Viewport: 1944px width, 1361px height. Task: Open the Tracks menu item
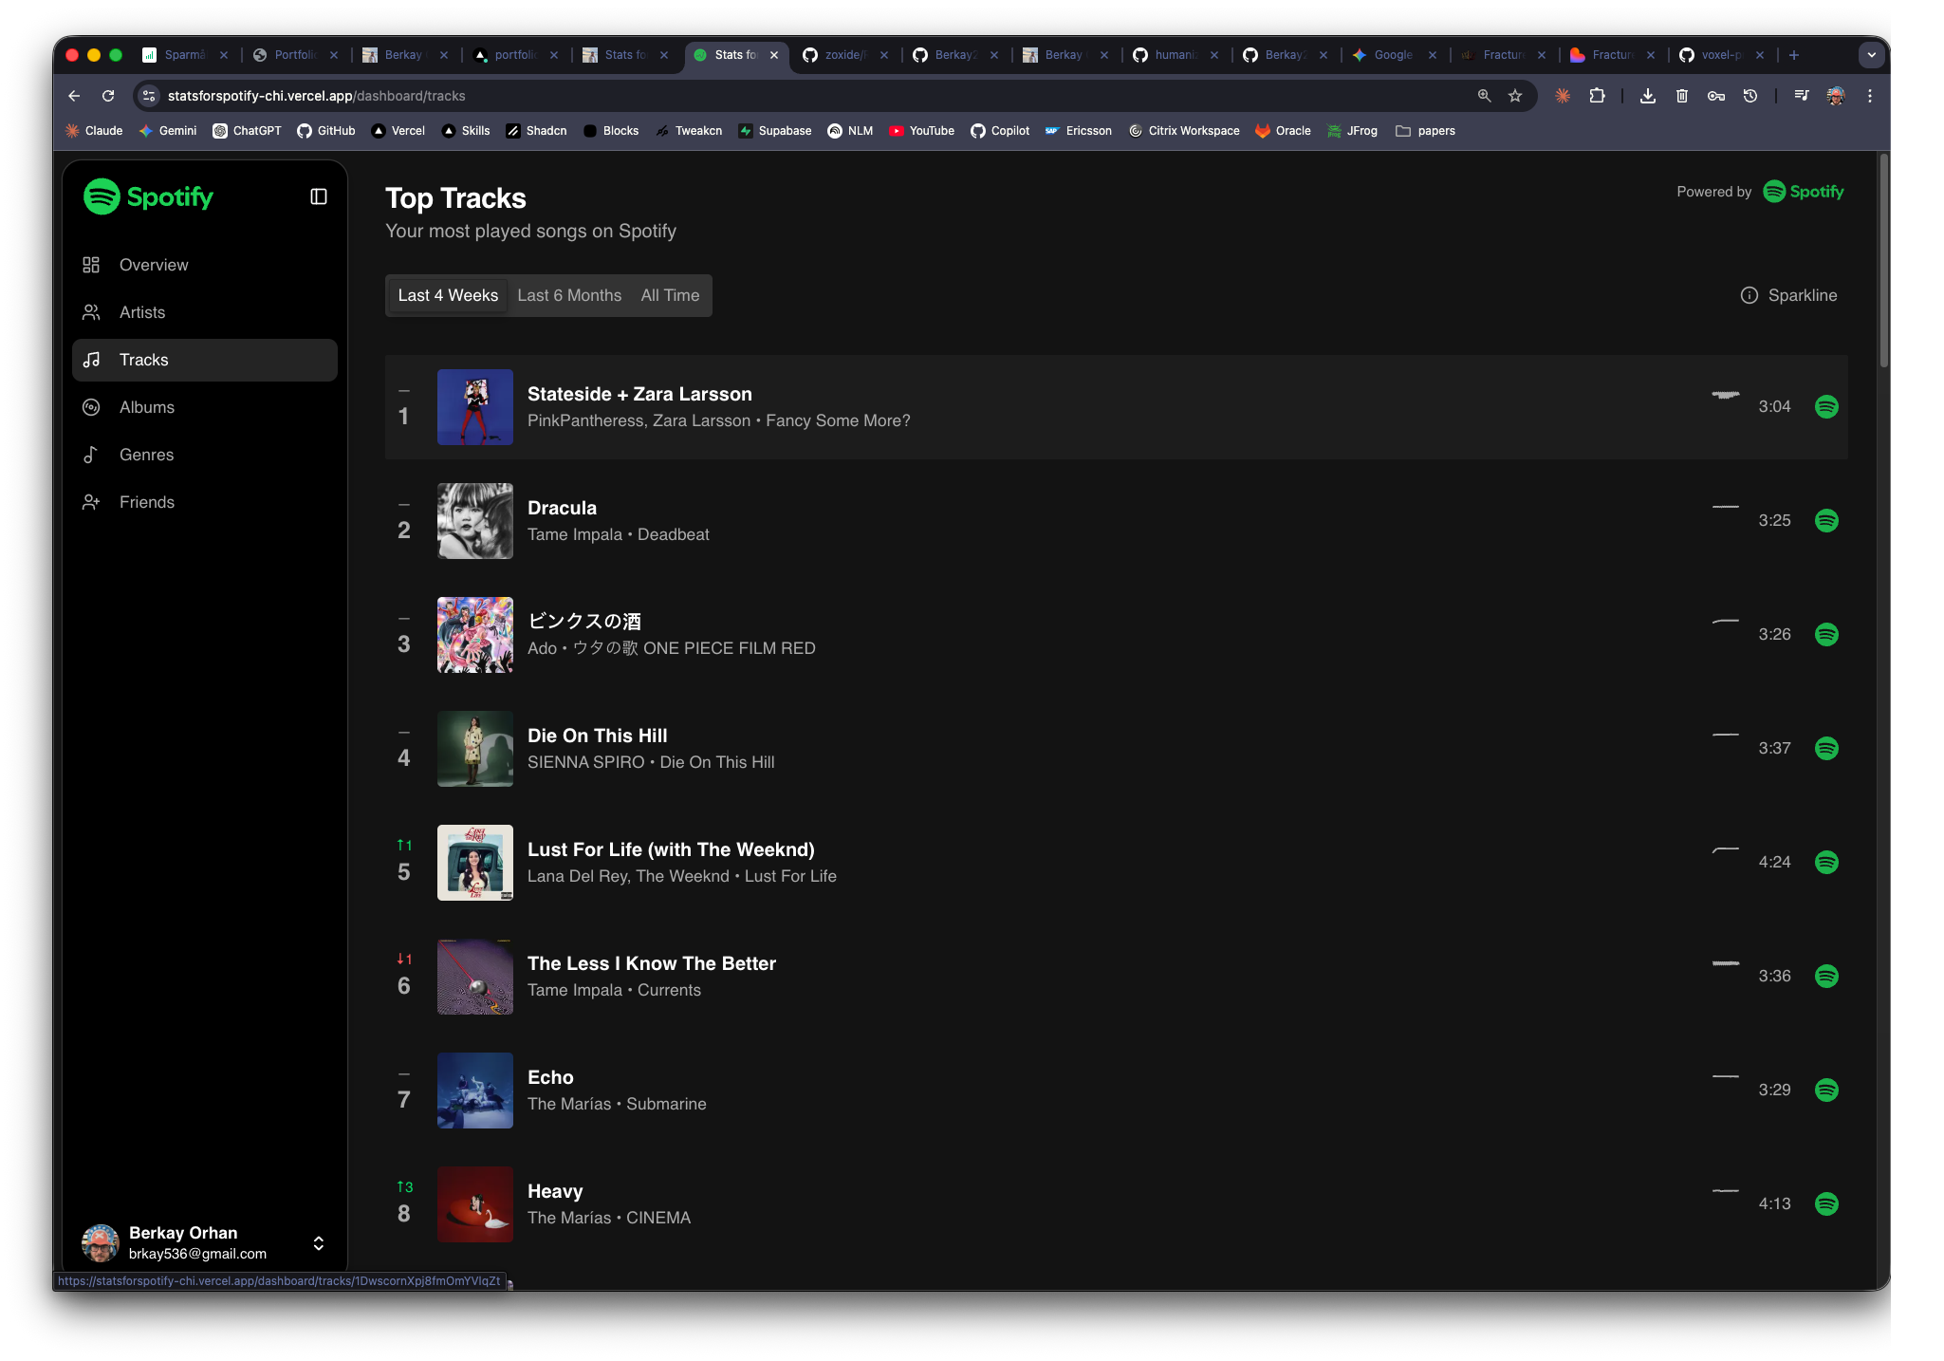click(x=143, y=360)
